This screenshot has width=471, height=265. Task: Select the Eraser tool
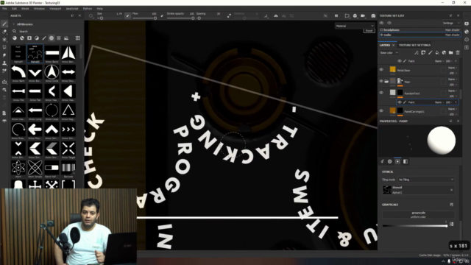point(4,32)
